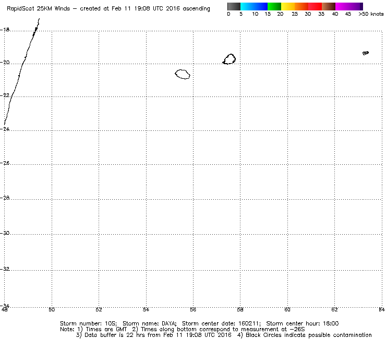Click the 'Storm name: DAYA' text
This screenshot has width=386, height=339.
click(x=149, y=323)
